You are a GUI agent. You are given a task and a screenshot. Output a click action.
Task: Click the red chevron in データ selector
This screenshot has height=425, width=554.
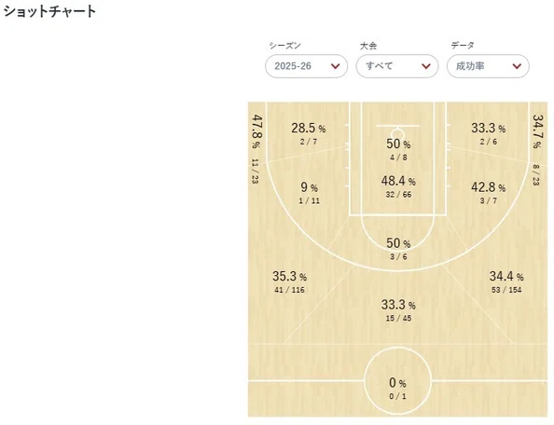click(517, 66)
